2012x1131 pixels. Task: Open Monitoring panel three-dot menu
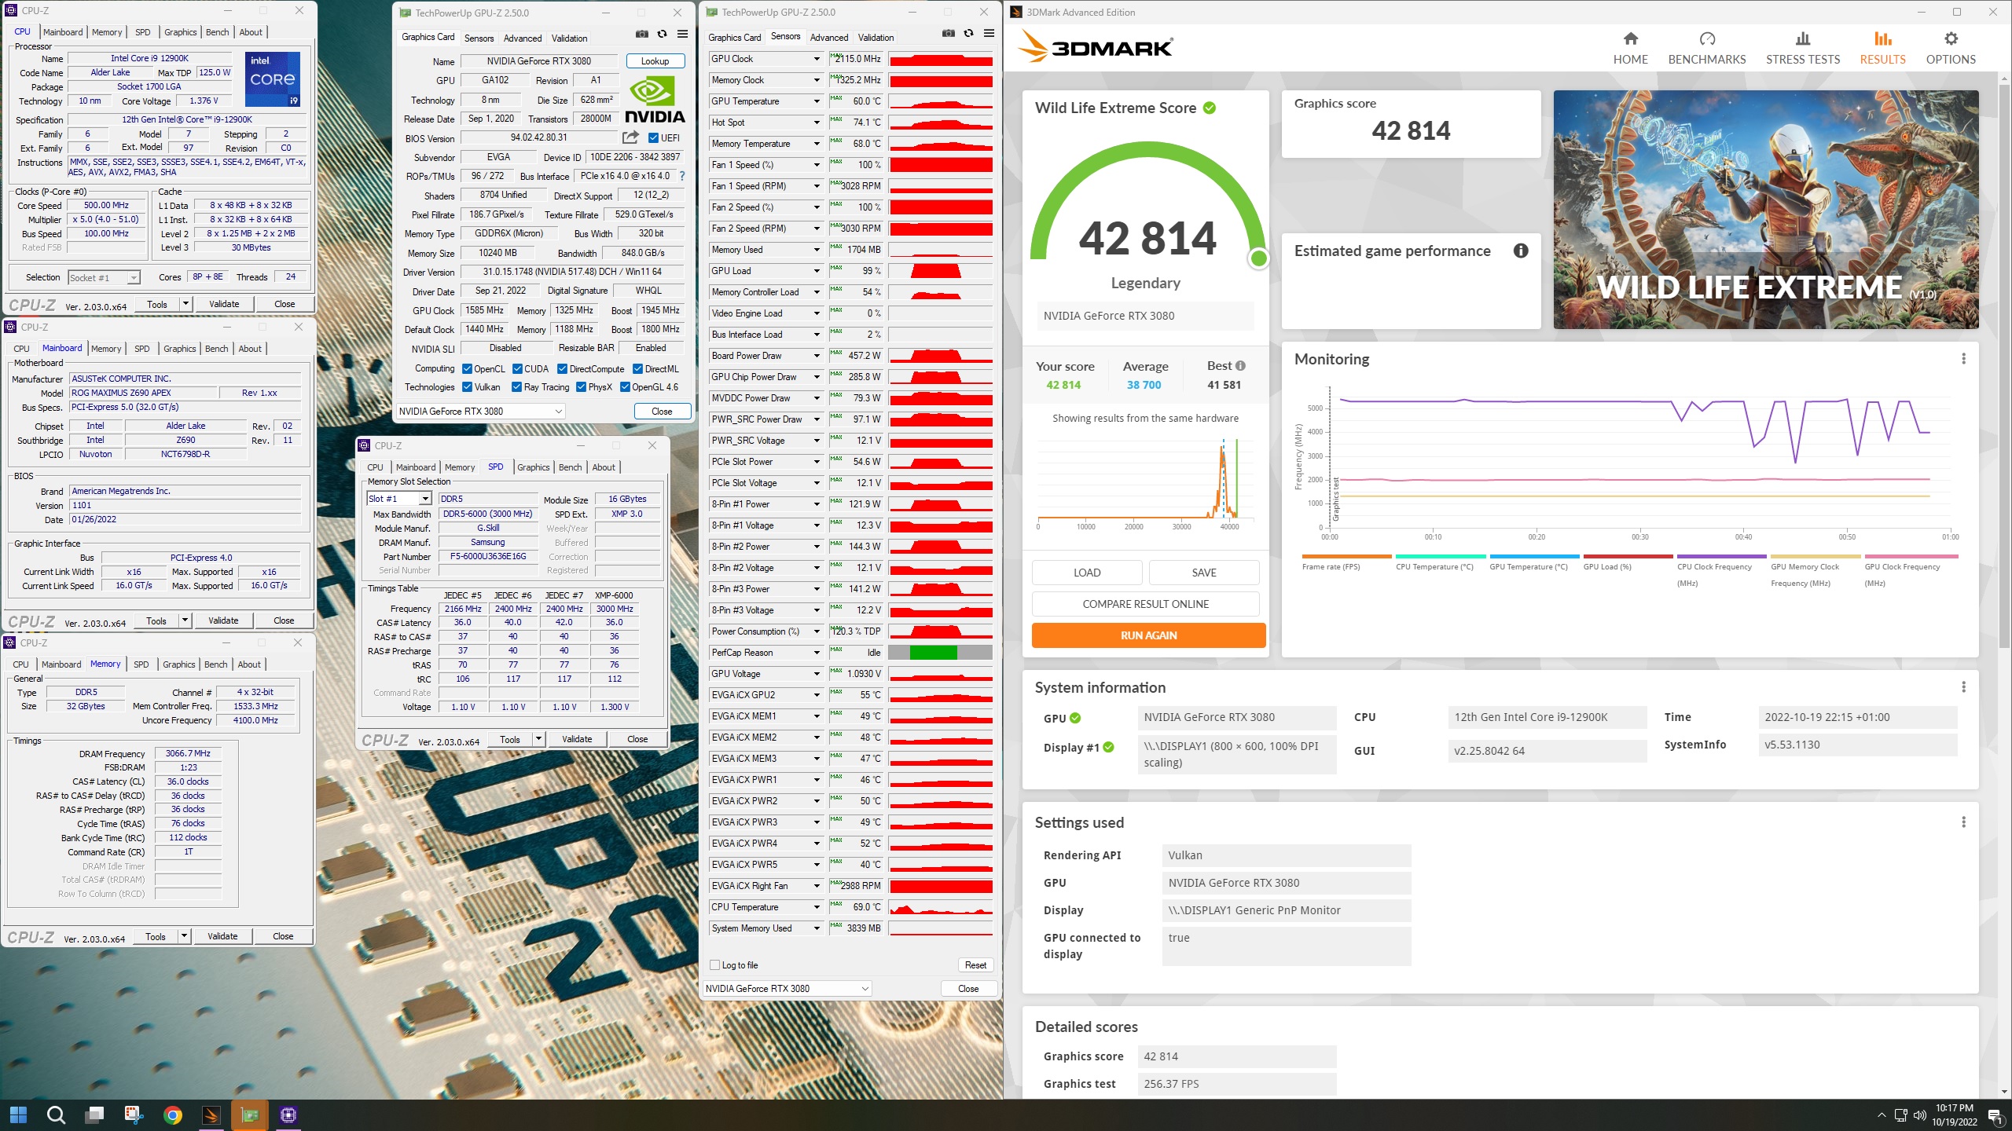pyautogui.click(x=1963, y=358)
